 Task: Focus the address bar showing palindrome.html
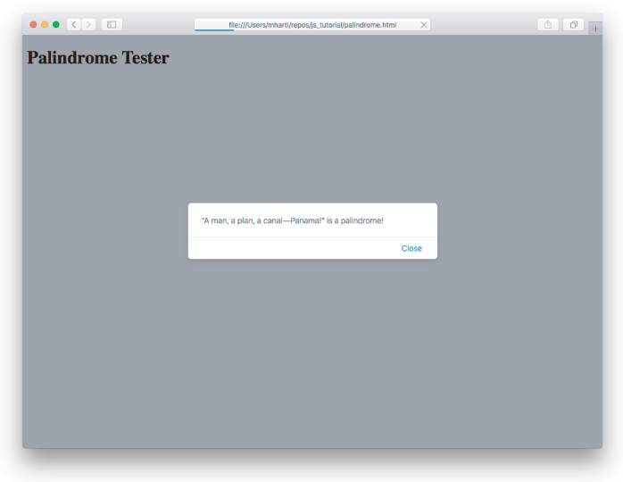311,24
